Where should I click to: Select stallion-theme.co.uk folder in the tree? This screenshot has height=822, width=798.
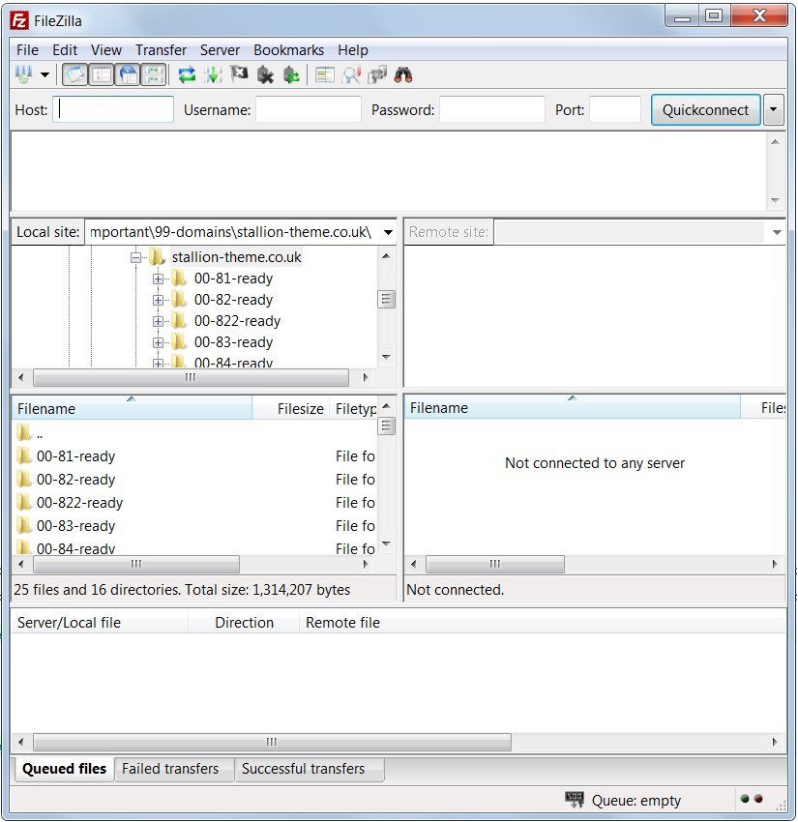click(x=236, y=257)
